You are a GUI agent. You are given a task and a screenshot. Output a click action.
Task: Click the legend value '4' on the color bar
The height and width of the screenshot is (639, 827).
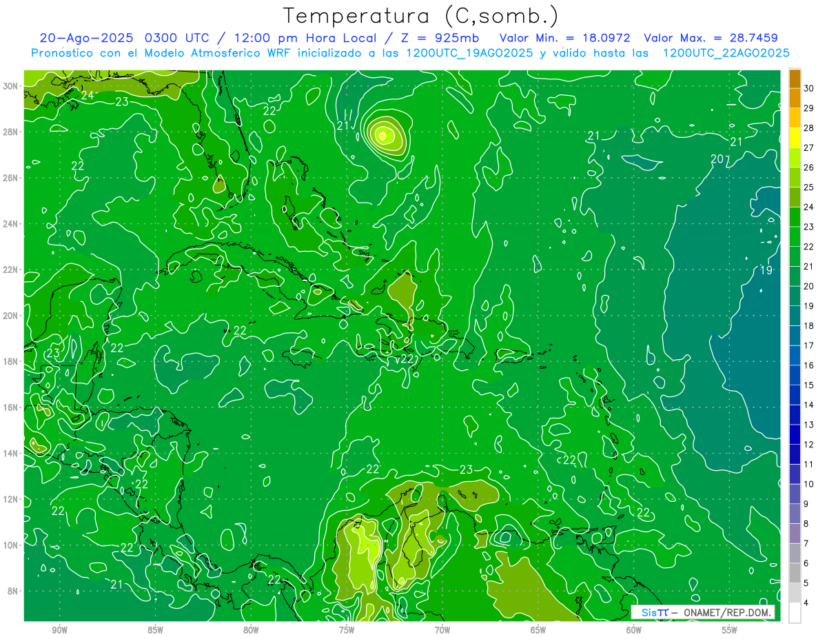(x=807, y=603)
